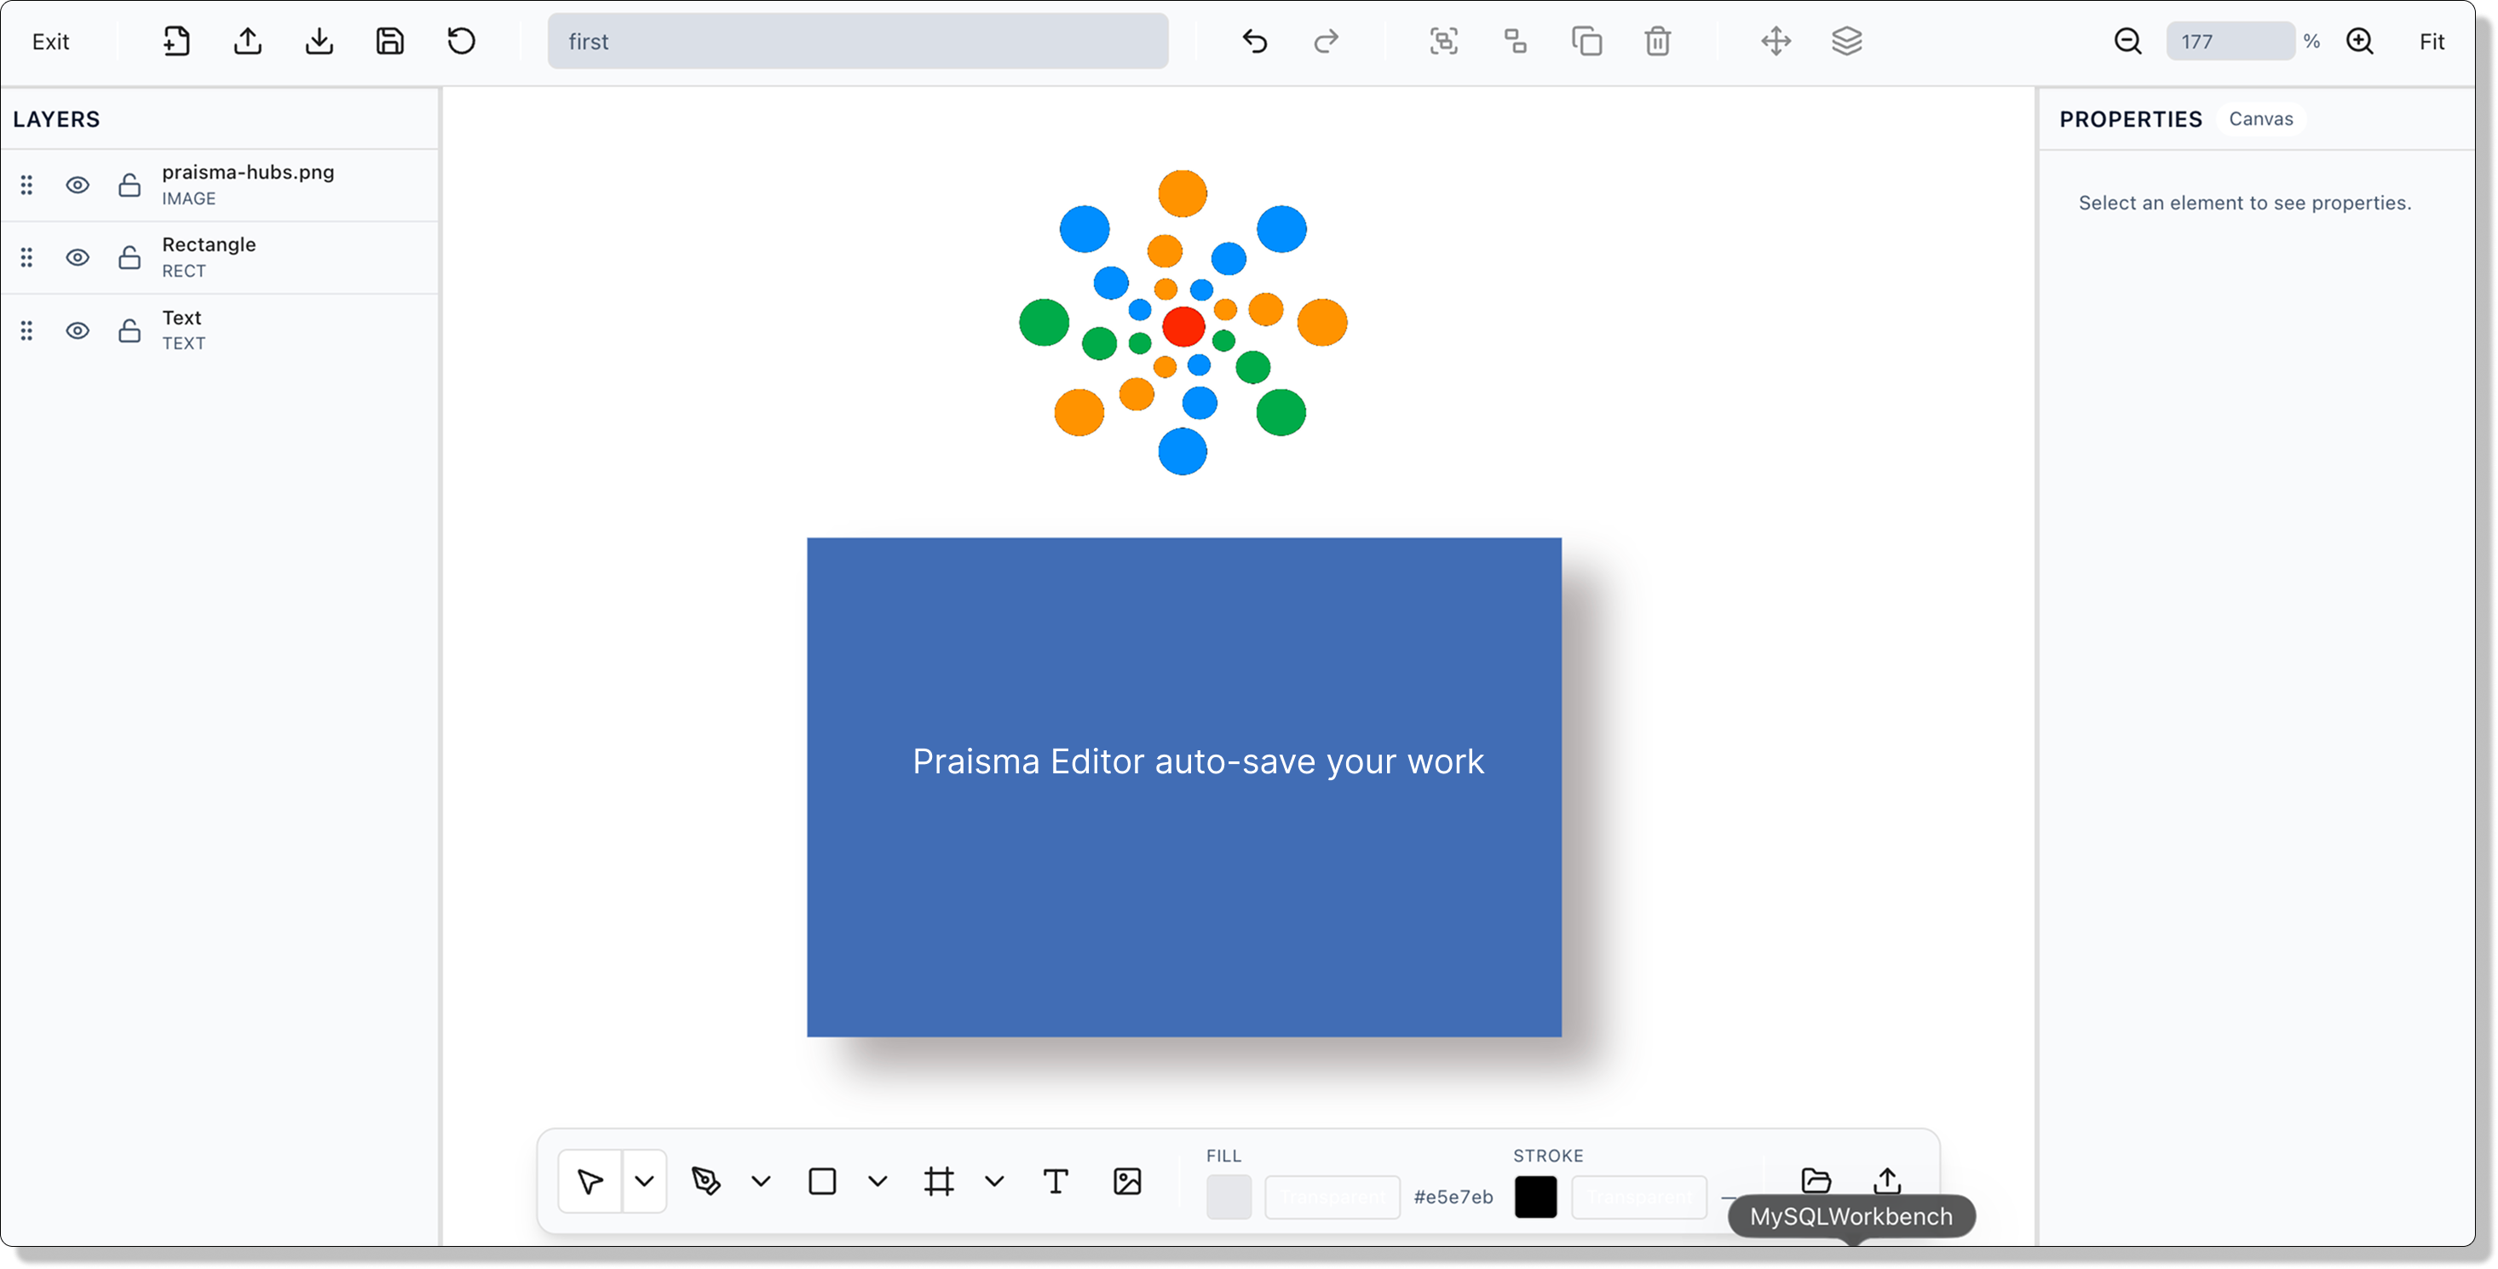Image resolution: width=2498 pixels, height=1269 pixels.
Task: Open the selection tool dropdown
Action: pos(643,1180)
